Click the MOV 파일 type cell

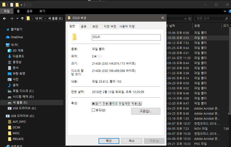201,129
